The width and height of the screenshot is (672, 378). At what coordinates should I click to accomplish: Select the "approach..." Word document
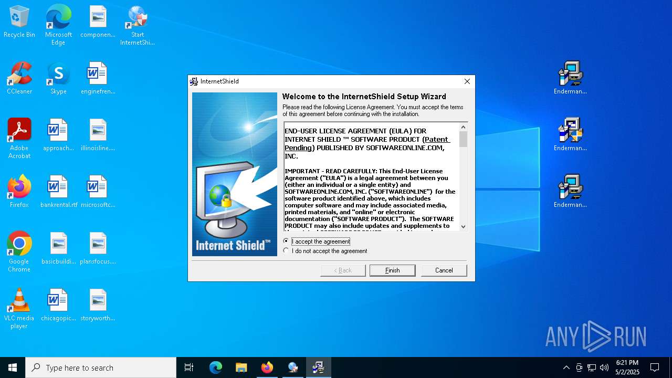click(x=58, y=135)
